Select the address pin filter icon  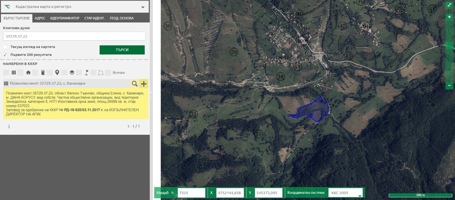pos(57,72)
